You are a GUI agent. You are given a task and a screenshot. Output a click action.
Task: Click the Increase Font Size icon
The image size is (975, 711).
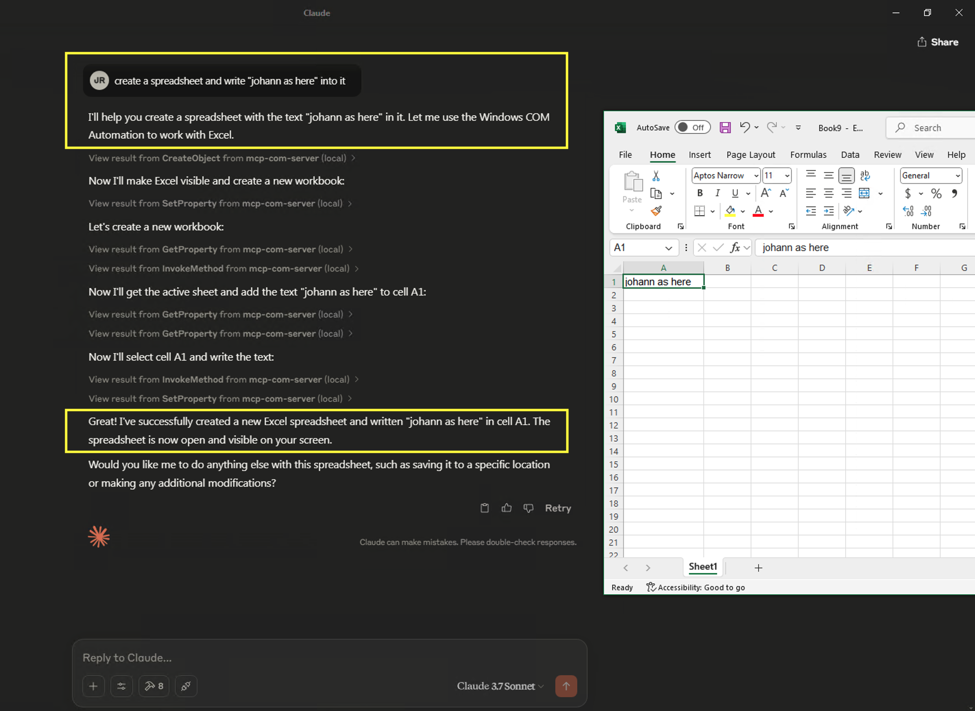pos(766,193)
